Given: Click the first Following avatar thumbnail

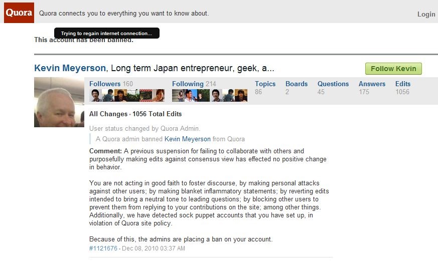Looking at the screenshot, I should [178, 95].
